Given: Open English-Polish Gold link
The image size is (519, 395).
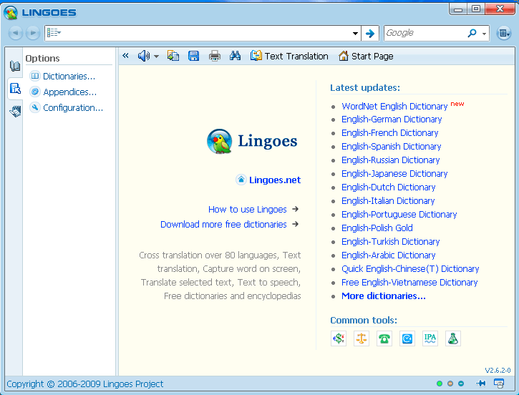Looking at the screenshot, I should tap(377, 228).
